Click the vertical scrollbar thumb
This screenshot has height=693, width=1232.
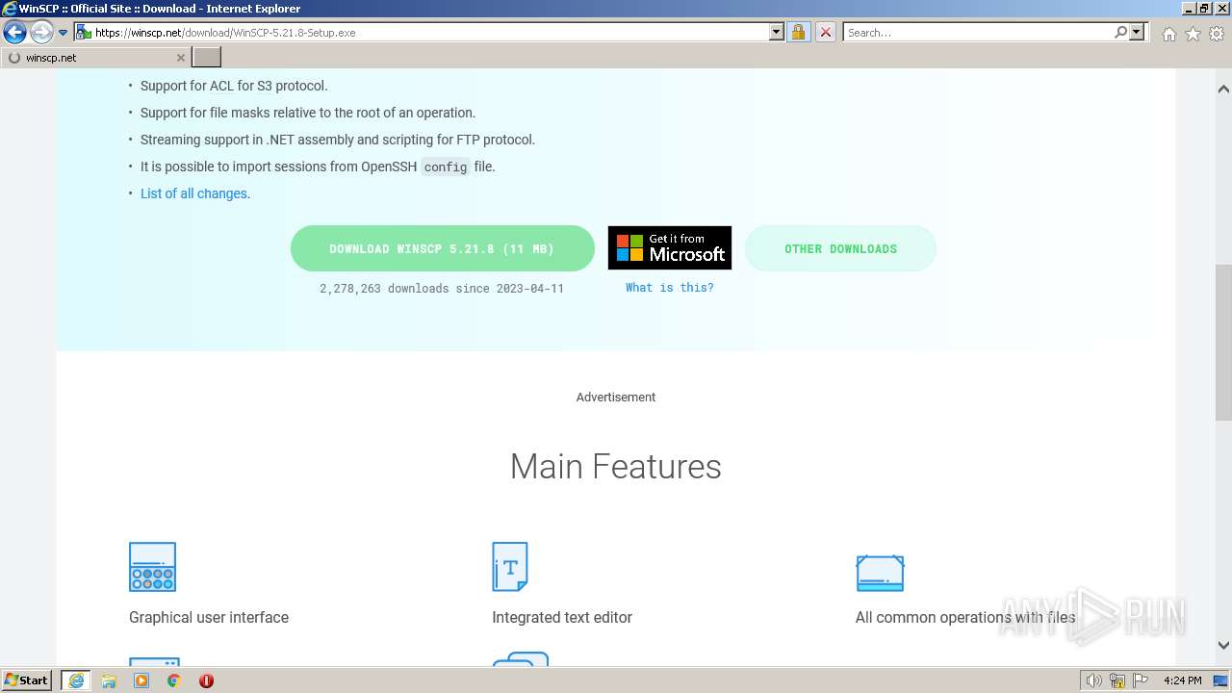click(1223, 342)
